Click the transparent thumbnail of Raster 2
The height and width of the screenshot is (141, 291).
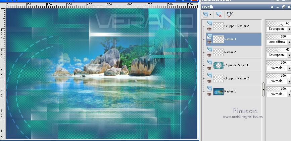219,52
